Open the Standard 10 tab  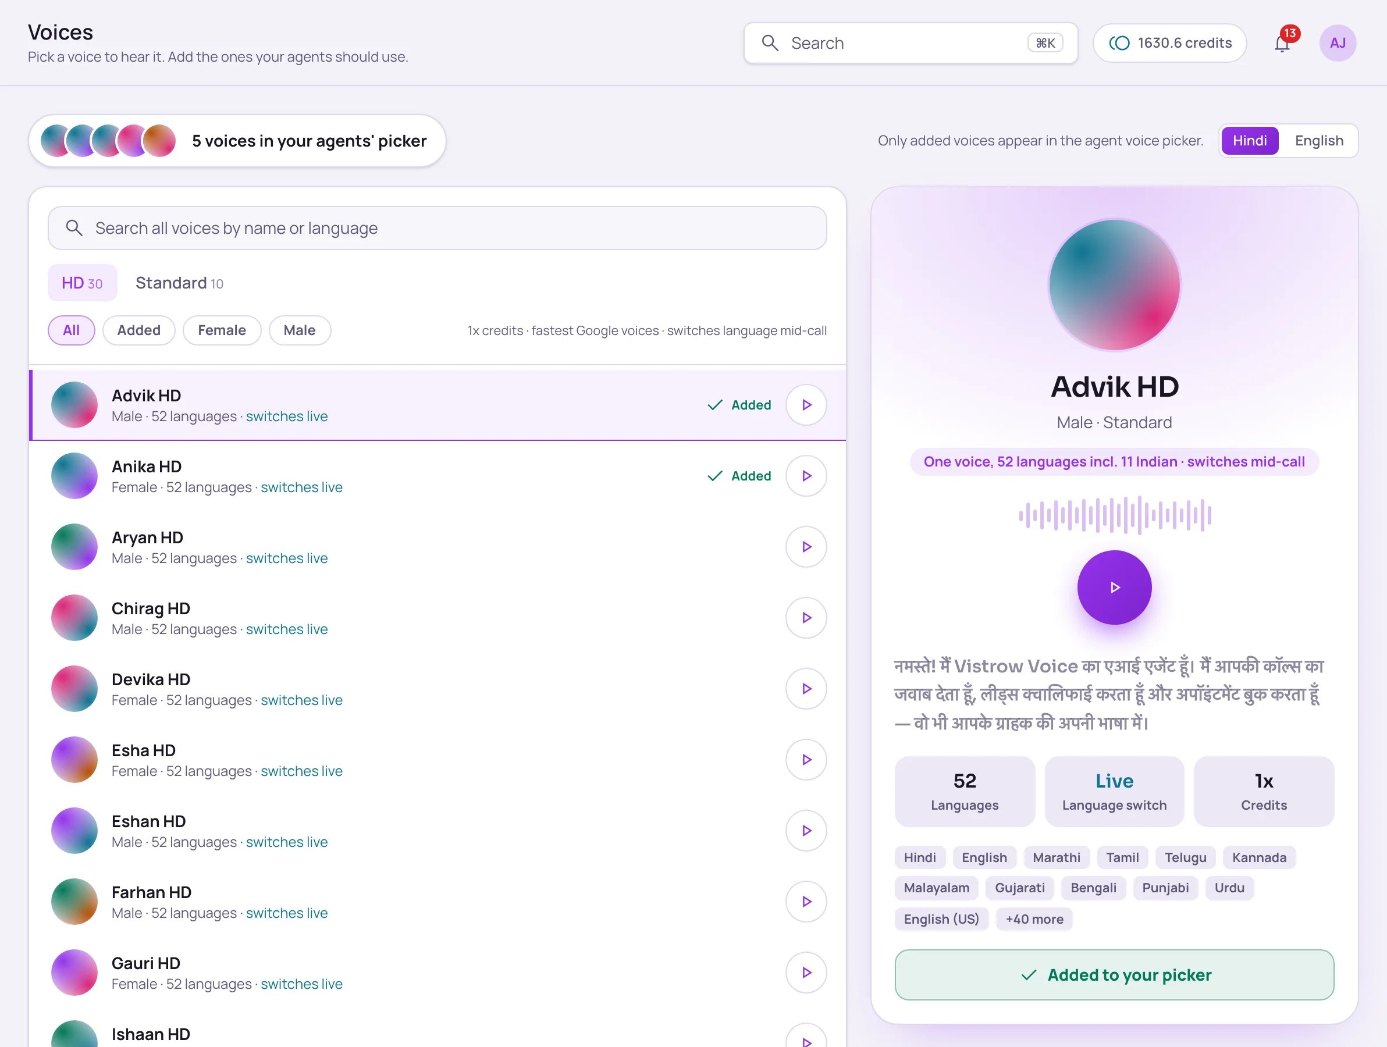coord(179,283)
